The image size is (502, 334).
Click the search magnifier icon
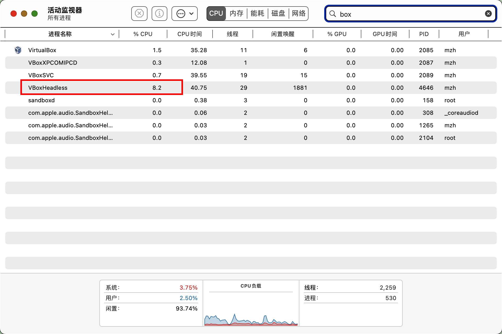tap(333, 14)
